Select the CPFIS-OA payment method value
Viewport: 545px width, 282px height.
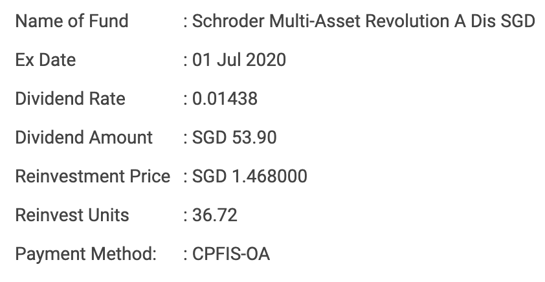[x=231, y=254]
